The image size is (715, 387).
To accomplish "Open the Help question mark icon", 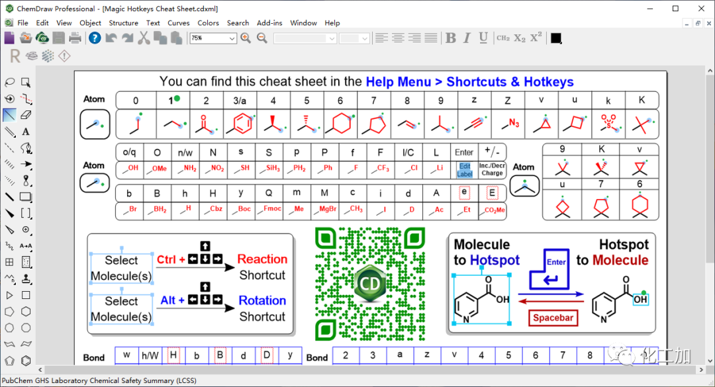I will tap(95, 38).
